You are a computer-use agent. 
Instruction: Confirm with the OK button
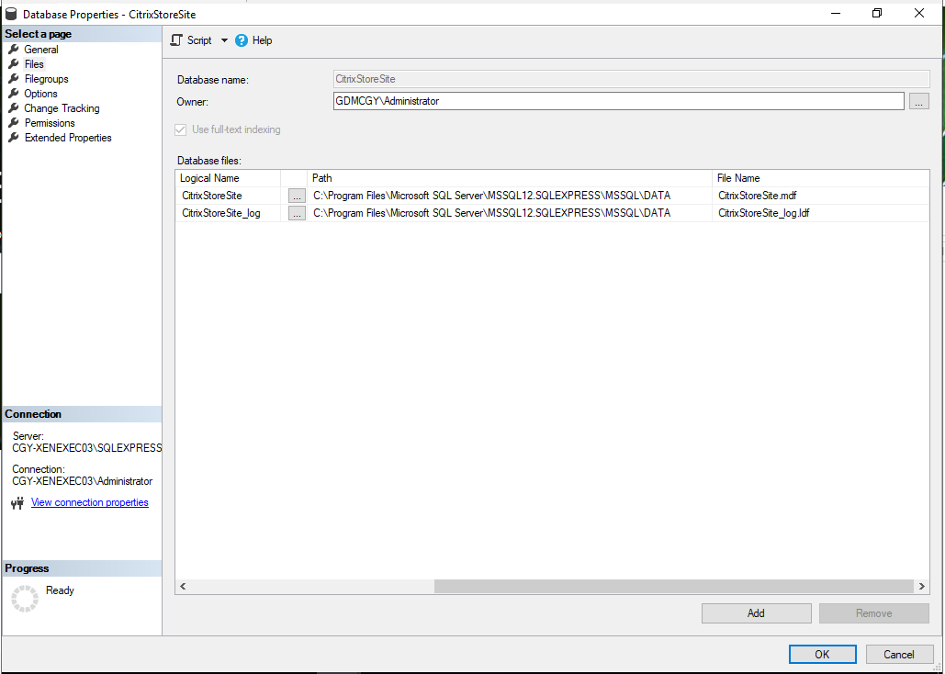coord(823,654)
